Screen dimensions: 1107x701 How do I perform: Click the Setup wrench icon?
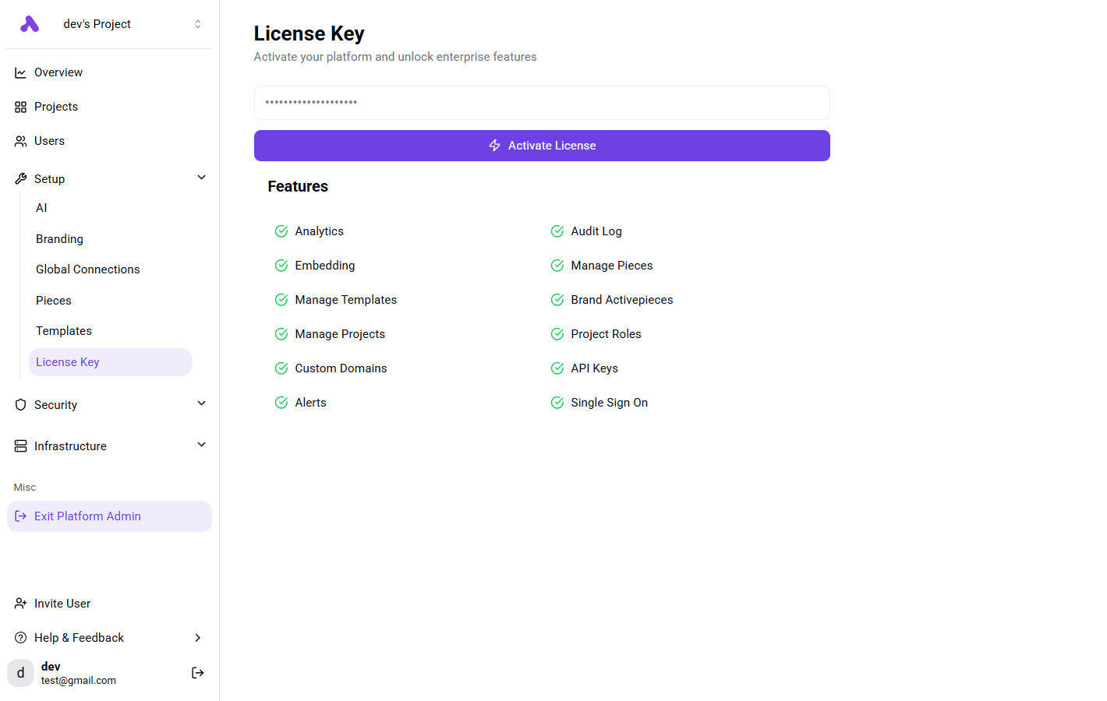click(20, 178)
